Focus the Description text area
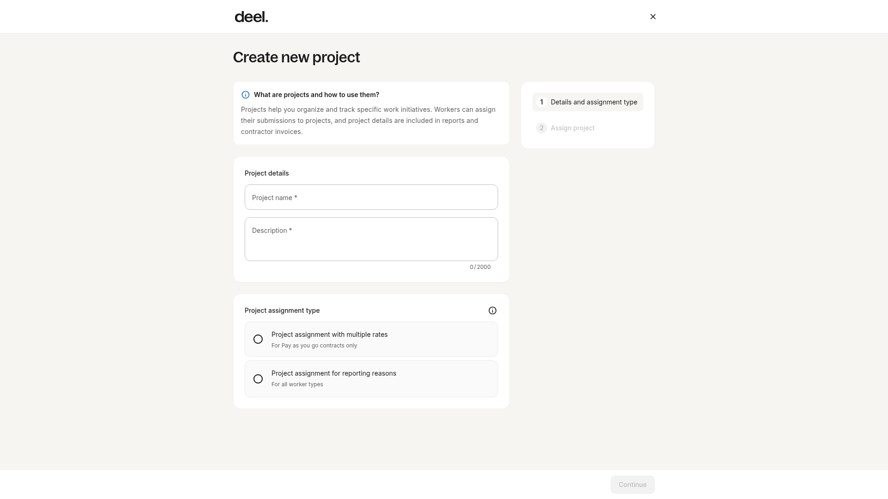 371,239
